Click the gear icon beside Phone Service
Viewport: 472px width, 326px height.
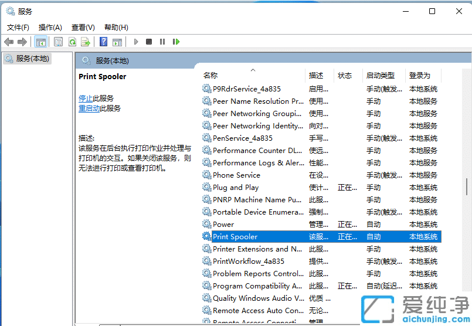(206, 175)
